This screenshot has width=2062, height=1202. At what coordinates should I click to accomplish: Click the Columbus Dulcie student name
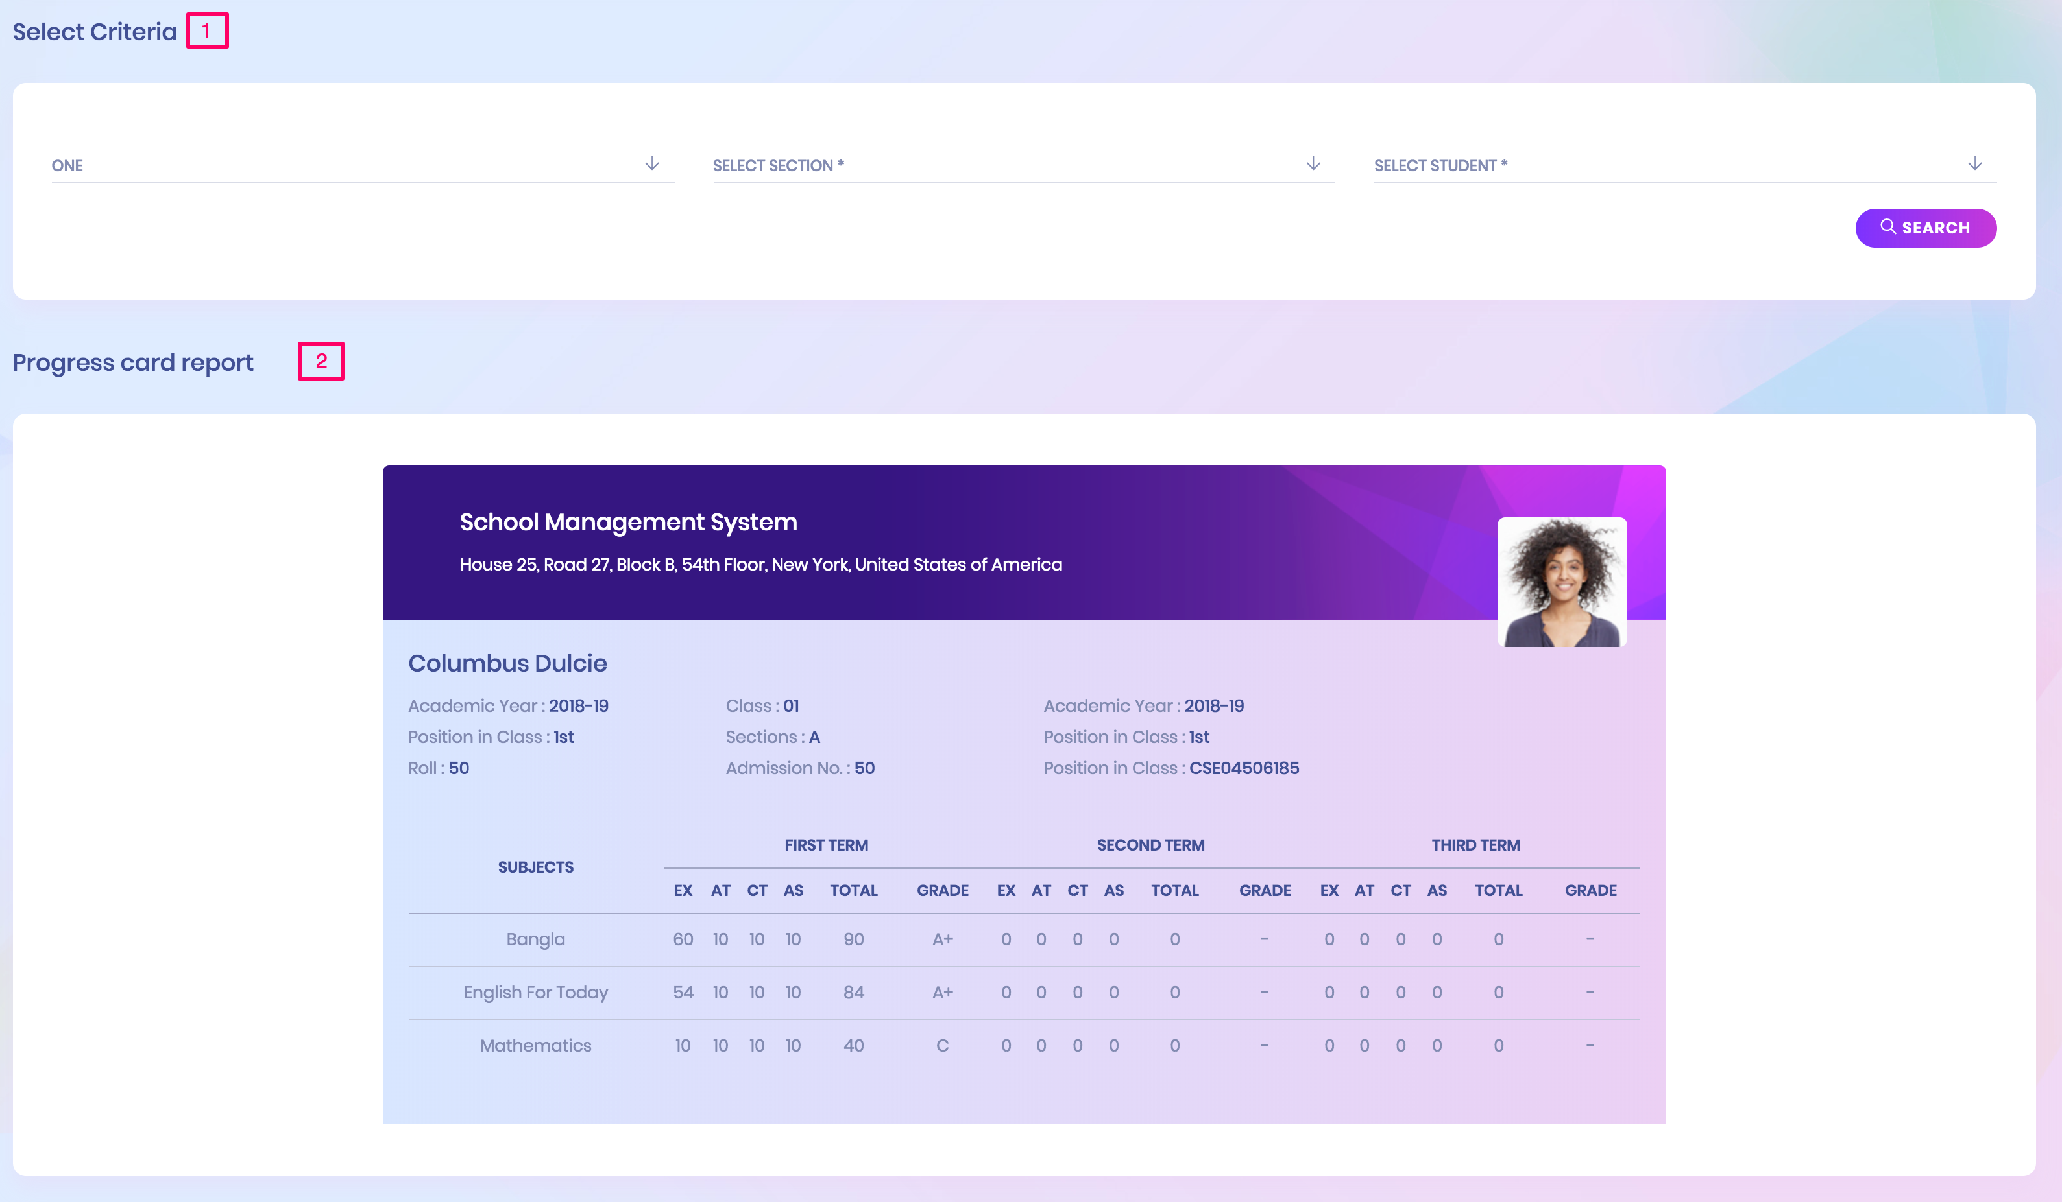click(507, 663)
